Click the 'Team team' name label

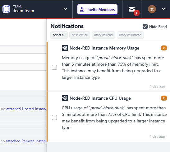24,11
